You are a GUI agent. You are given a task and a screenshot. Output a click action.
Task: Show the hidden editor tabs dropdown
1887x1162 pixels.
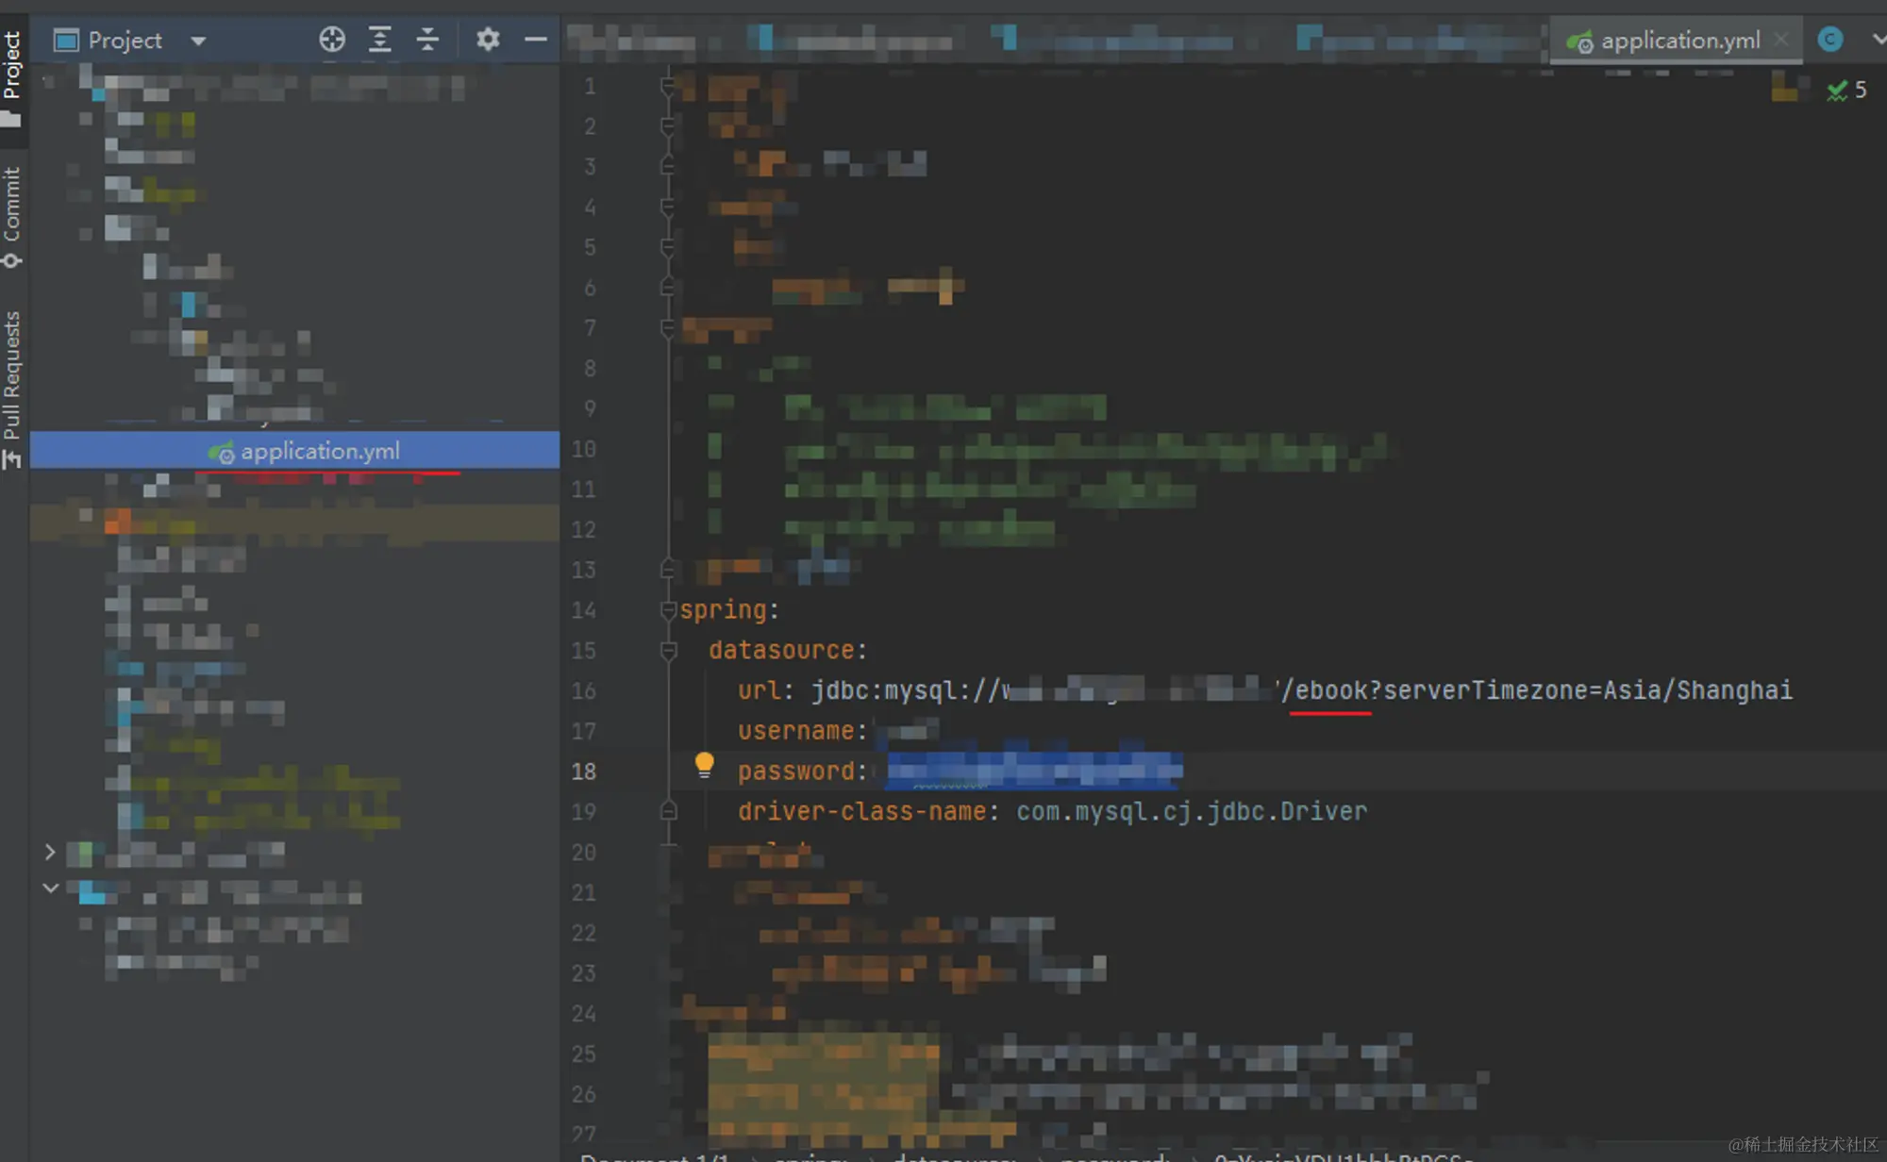point(1878,40)
